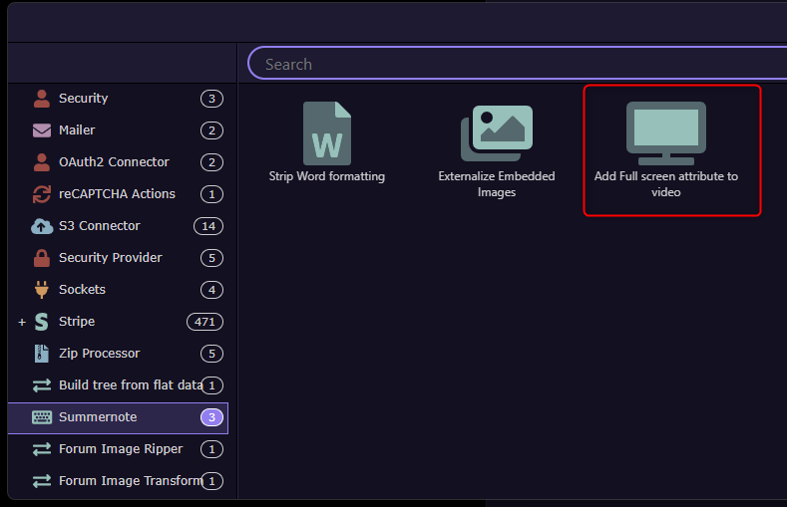Image resolution: width=787 pixels, height=507 pixels.
Task: Click the reCAPTCHA Actions refresh icon
Action: click(x=42, y=194)
